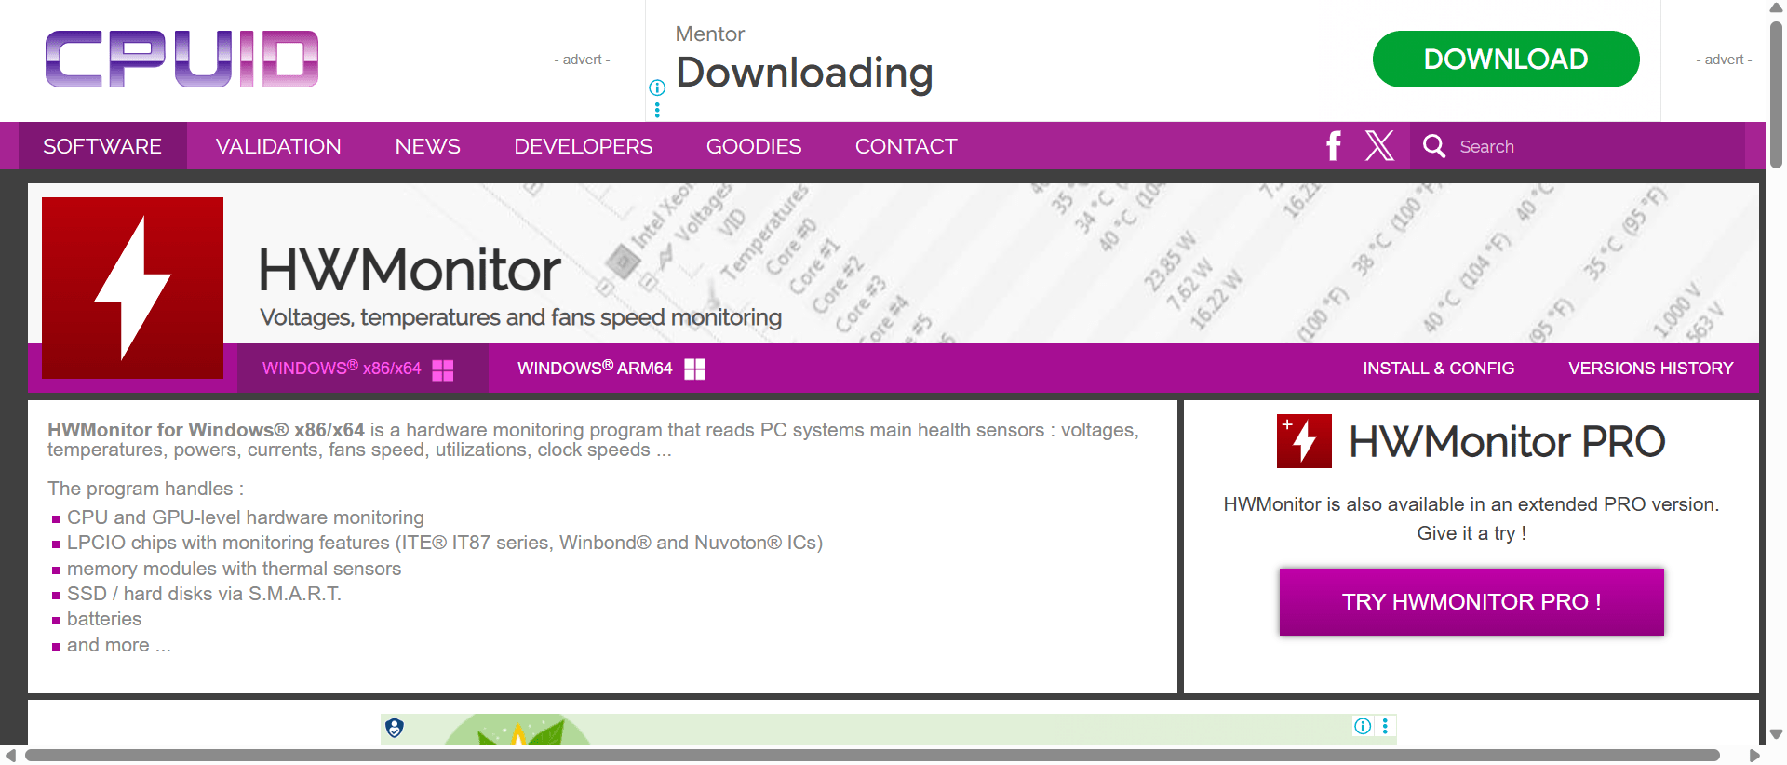Click the Windows logo next to x86/x64
This screenshot has height=765, width=1787.
coord(443,369)
